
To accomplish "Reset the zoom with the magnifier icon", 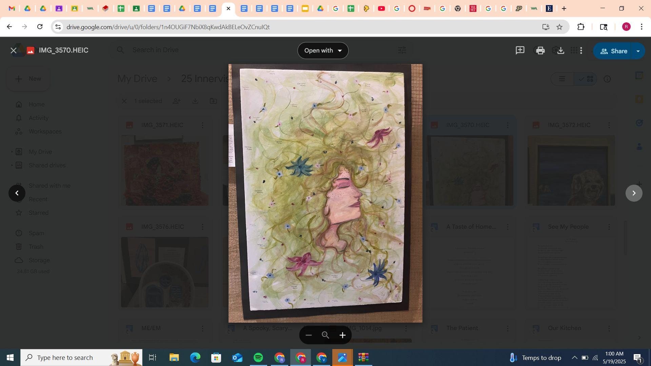I will tap(325, 335).
